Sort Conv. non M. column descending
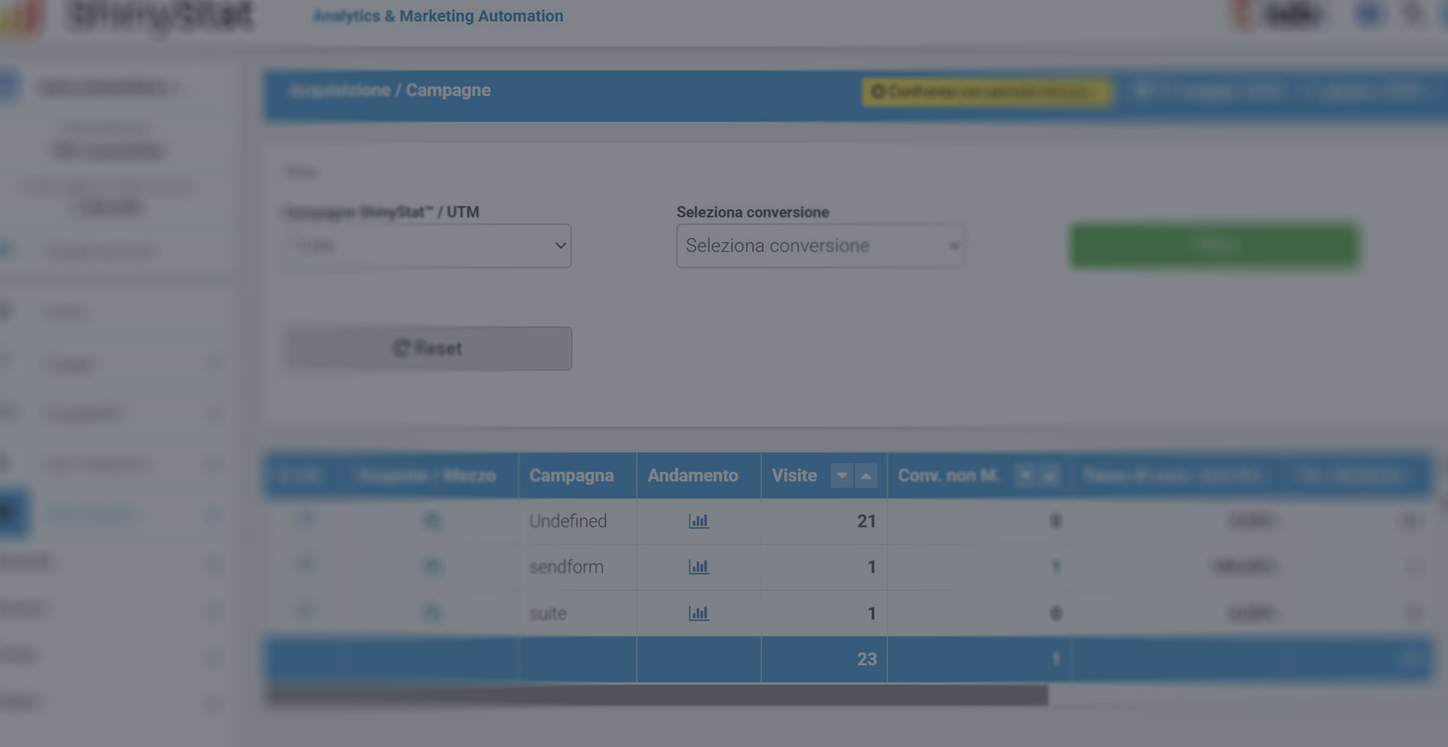The height and width of the screenshot is (747, 1448). click(x=1025, y=476)
